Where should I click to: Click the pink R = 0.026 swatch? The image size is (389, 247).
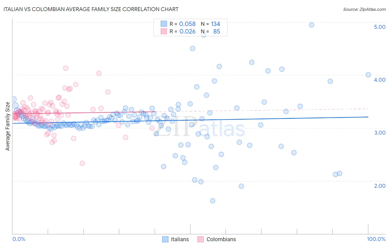coord(164,31)
